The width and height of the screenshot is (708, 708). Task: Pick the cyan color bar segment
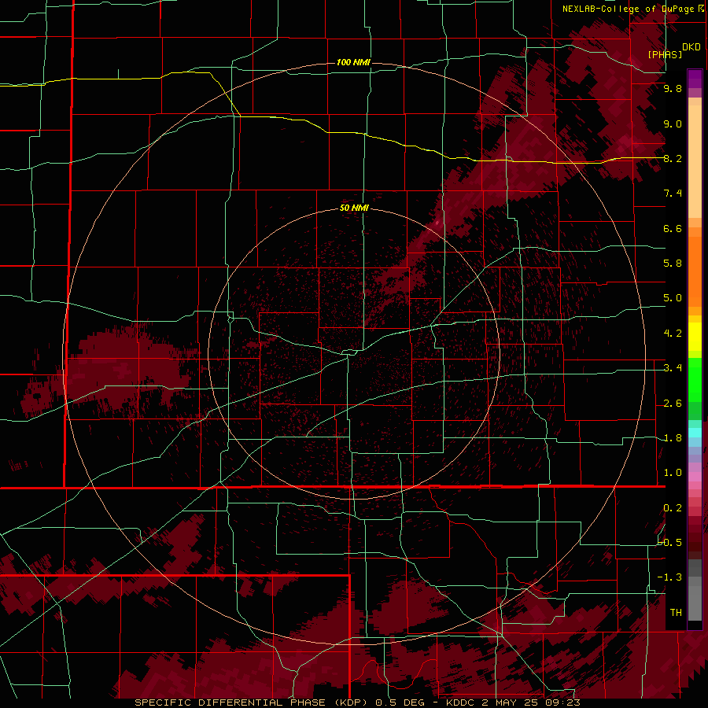pyautogui.click(x=695, y=432)
